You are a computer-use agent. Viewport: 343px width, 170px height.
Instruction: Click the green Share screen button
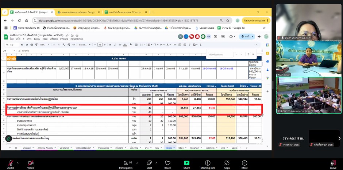click(x=187, y=163)
